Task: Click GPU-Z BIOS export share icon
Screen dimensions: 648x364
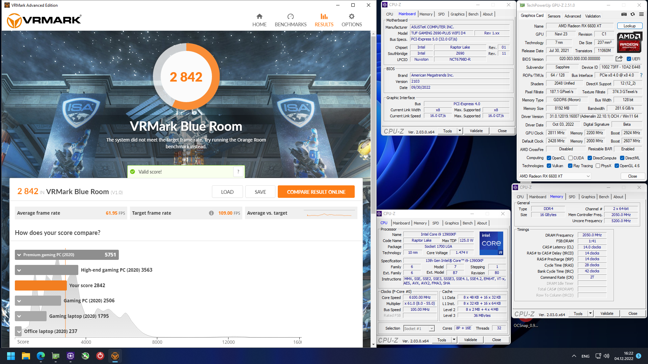Action: 619,59
